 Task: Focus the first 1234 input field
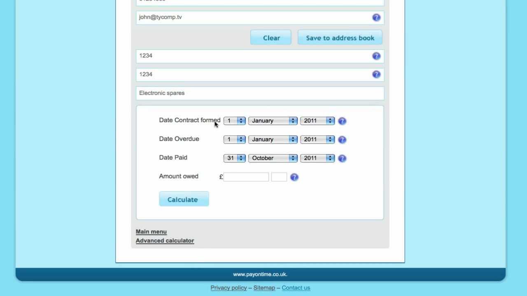point(260,56)
